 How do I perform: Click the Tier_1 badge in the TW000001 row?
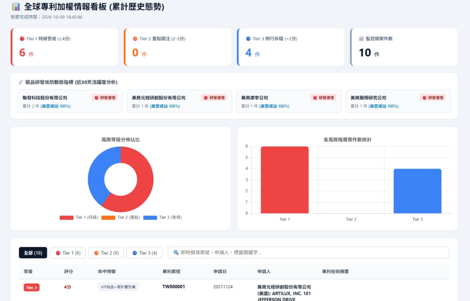[x=32, y=288]
